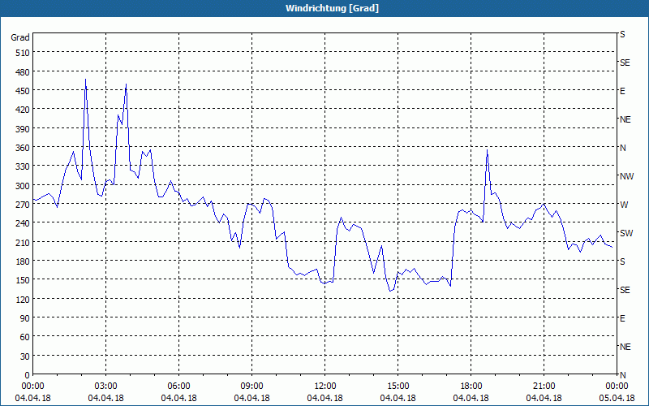
Task: Select the 480 value on the left axis
Action: [x=23, y=71]
